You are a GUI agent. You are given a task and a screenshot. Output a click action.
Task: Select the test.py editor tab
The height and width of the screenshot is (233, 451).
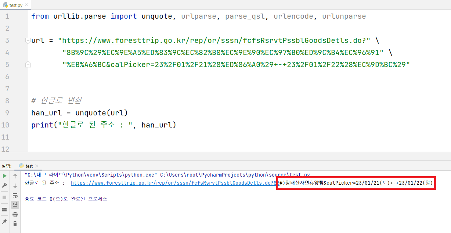pyautogui.click(x=15, y=5)
